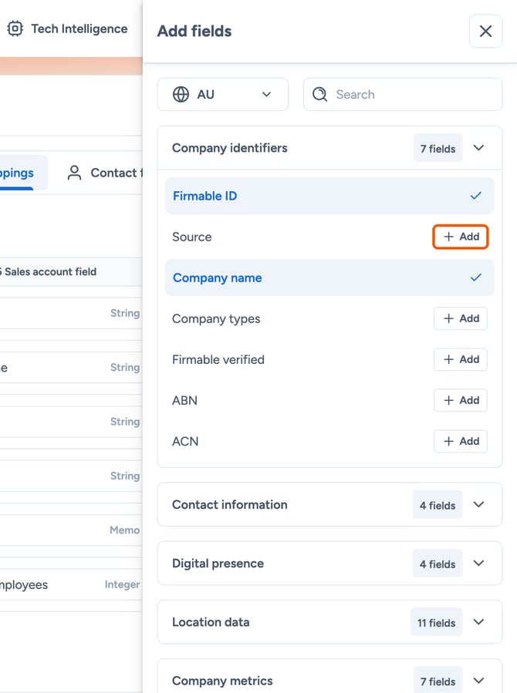
Task: Click the magnifier search icon
Action: [x=319, y=94]
